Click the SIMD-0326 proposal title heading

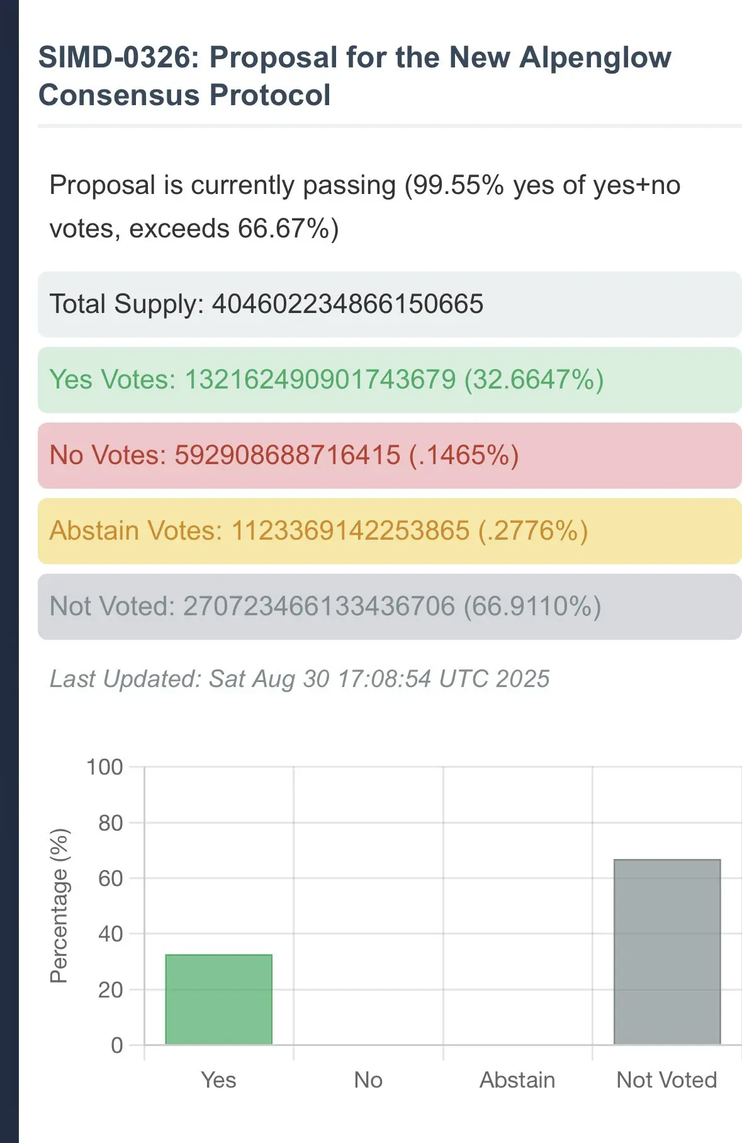coord(354,76)
